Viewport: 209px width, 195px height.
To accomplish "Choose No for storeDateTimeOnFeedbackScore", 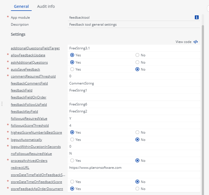I will pyautogui.click(x=137, y=182).
